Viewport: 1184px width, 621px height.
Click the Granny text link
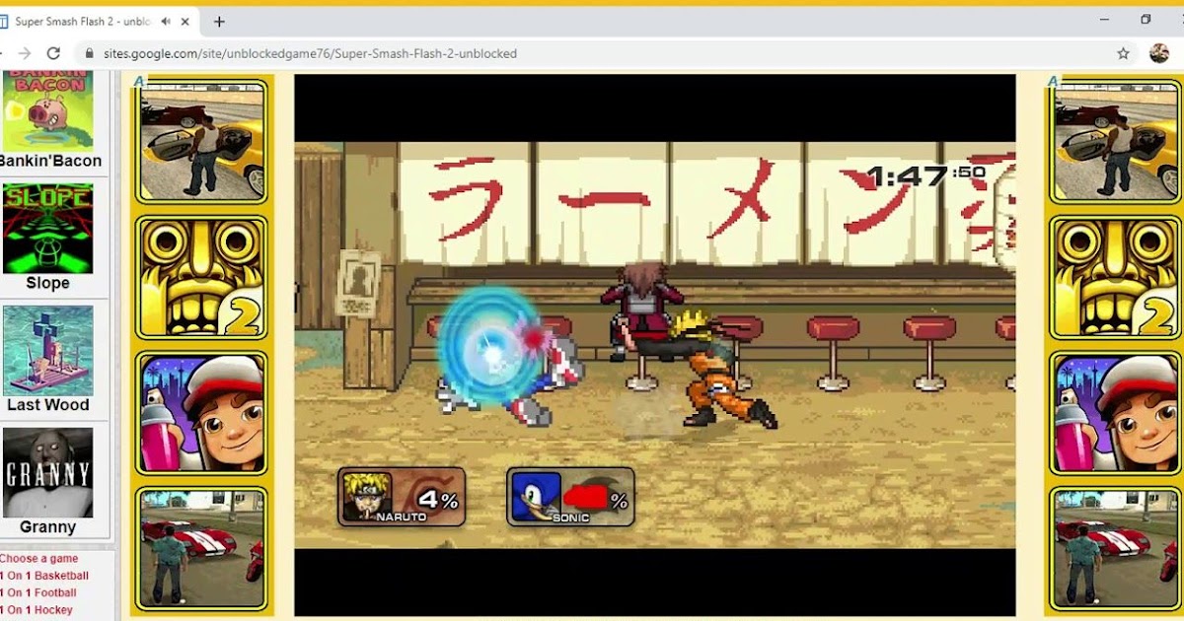[x=47, y=527]
